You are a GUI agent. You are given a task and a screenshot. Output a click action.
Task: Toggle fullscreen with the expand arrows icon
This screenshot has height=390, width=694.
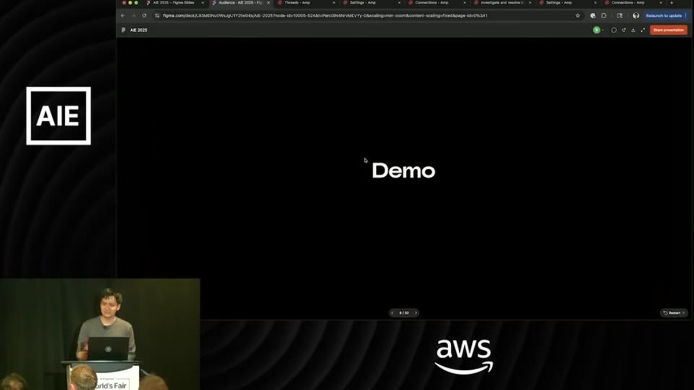click(x=643, y=30)
